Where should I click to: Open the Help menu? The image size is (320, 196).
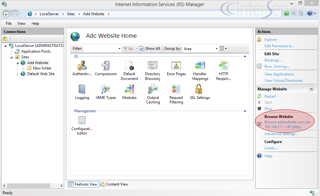[x=35, y=23]
